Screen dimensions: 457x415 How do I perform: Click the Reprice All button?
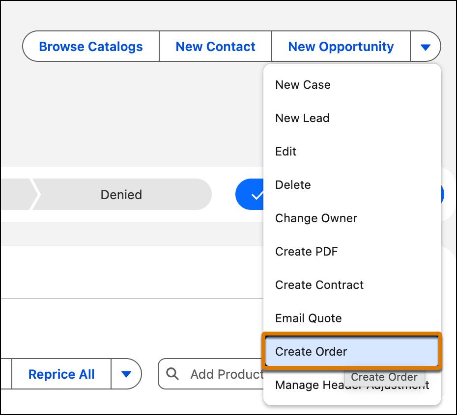[61, 374]
